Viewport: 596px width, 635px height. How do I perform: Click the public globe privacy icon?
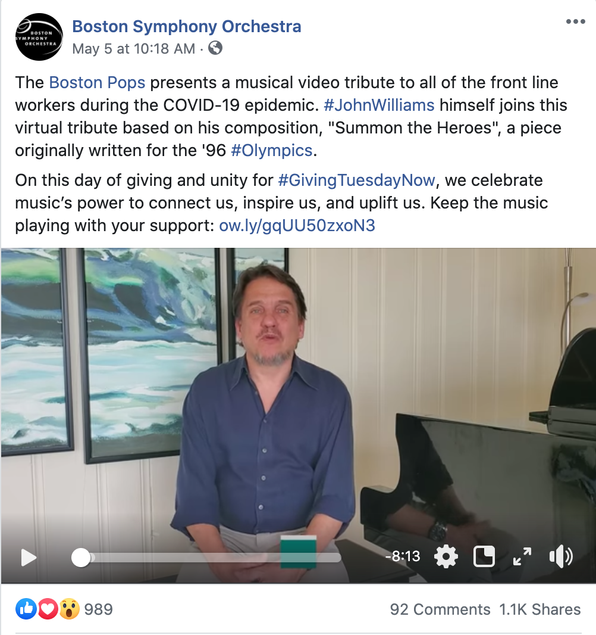(215, 48)
